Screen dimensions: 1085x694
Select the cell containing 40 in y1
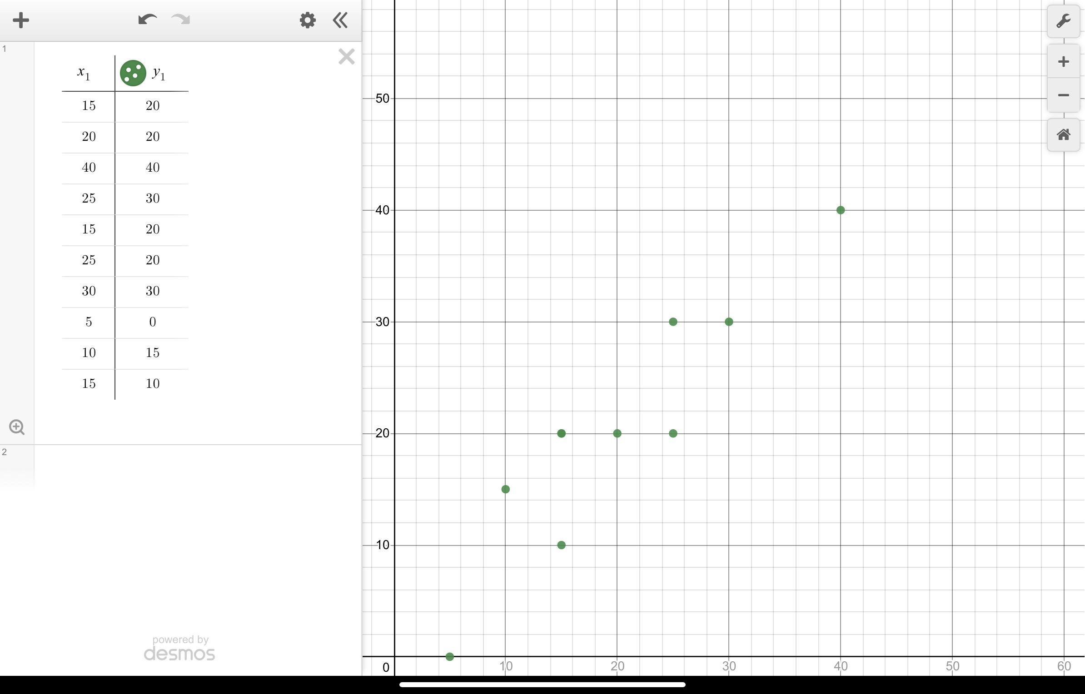[153, 168]
